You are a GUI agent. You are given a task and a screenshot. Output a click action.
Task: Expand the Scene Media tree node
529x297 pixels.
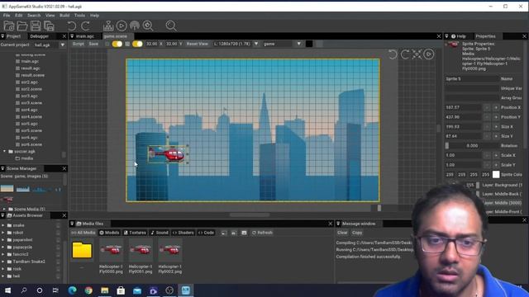tap(4, 209)
